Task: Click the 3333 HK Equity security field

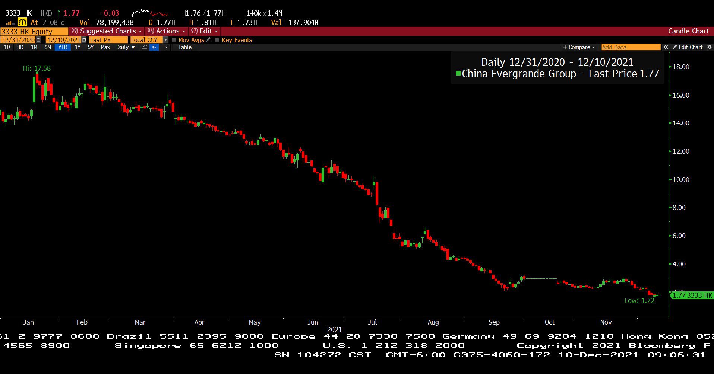Action: tap(34, 32)
